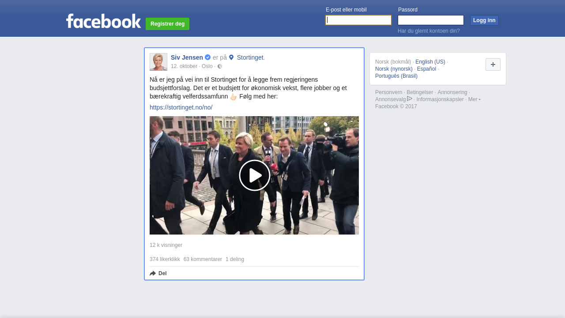Click the Registrer deg button
Screen dimensions: 565x318
[x=167, y=24]
